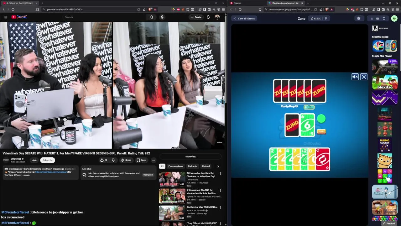Click the YouTube search magnifier button
The width and height of the screenshot is (401, 226).
point(151,17)
